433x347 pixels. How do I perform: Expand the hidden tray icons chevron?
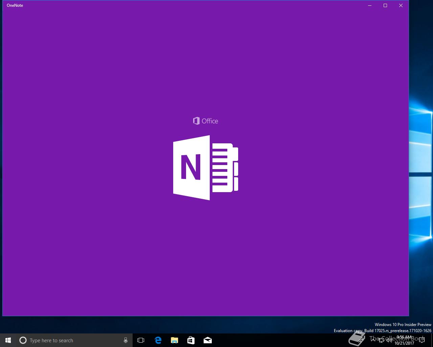pyautogui.click(x=373, y=340)
